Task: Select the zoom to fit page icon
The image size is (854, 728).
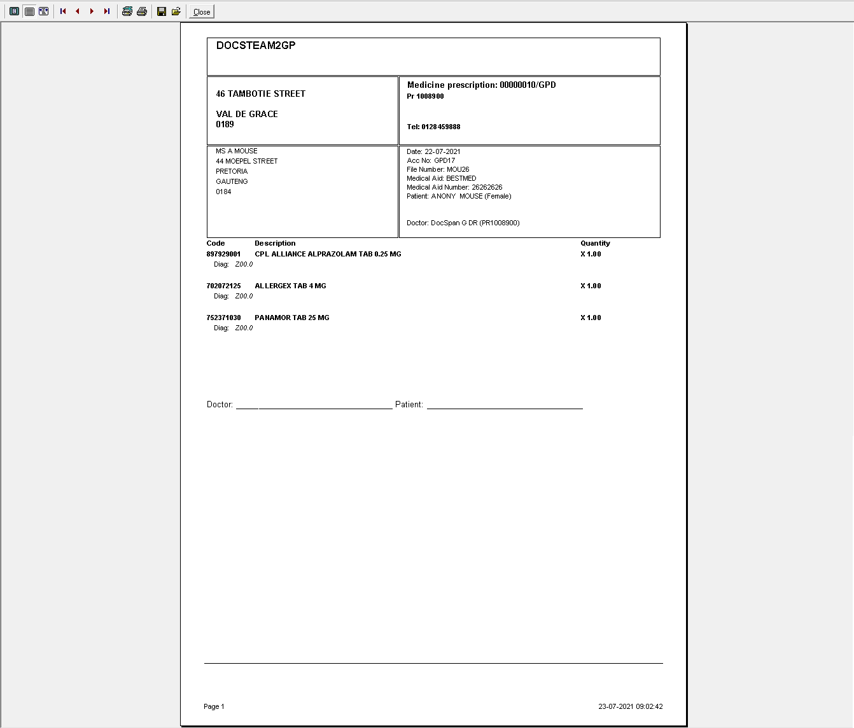Action: 14,11
